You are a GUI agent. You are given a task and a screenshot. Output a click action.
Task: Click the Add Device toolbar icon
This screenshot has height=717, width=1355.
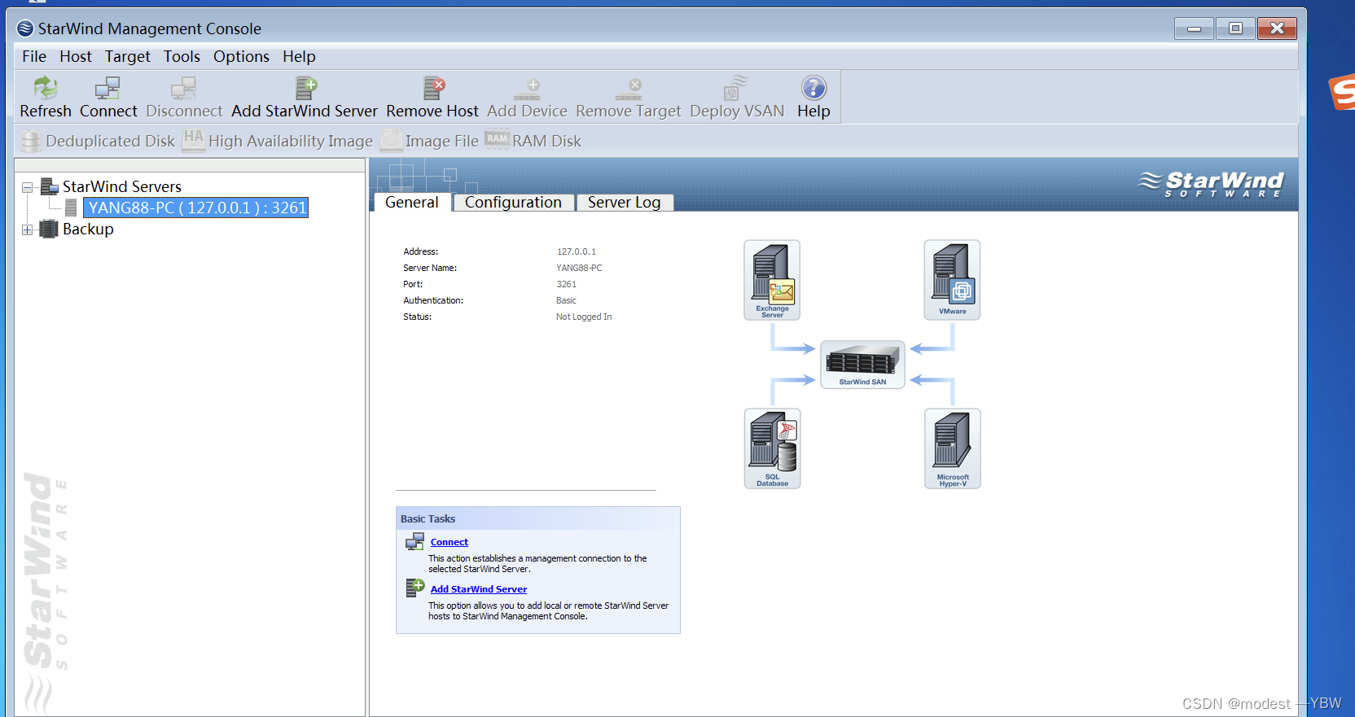point(527,88)
